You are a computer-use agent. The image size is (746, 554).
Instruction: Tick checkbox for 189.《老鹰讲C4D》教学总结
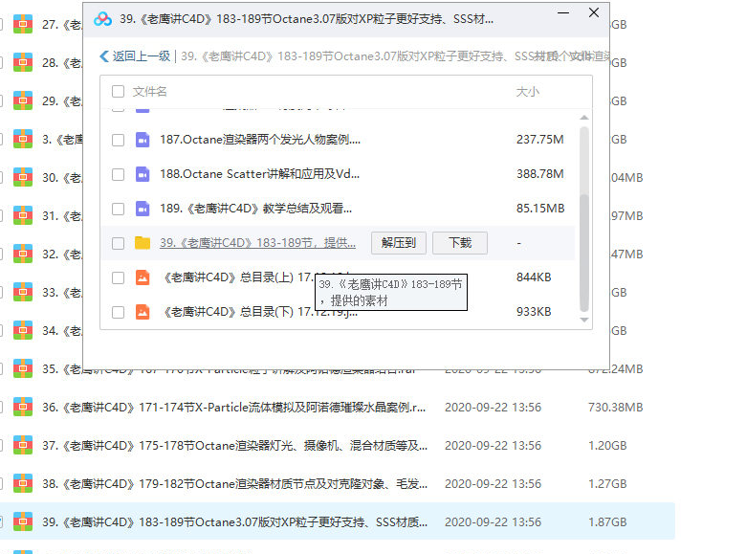tap(118, 209)
